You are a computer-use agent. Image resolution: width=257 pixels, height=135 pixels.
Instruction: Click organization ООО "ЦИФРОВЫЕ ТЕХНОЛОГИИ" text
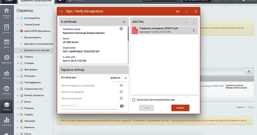coord(81,51)
